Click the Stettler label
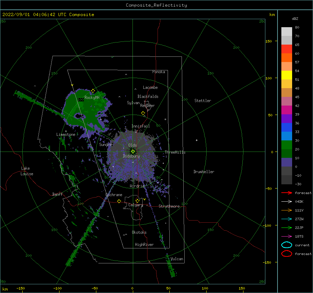The width and height of the screenshot is (313, 293). click(x=203, y=101)
